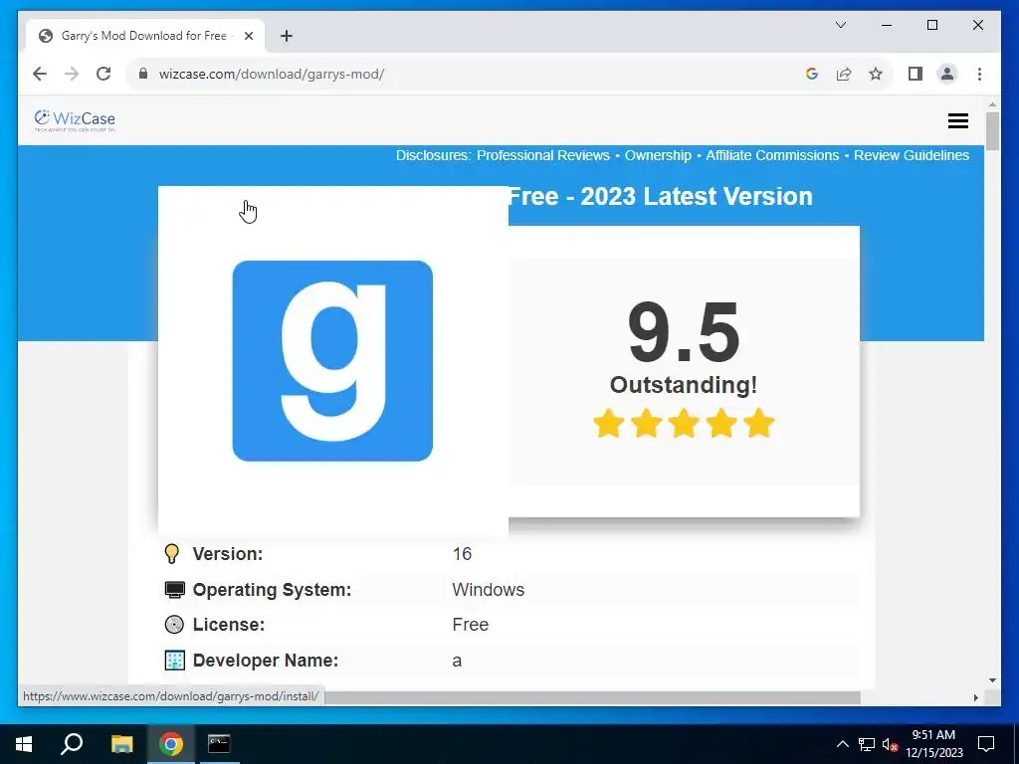Go back to the previous page

pos(40,74)
